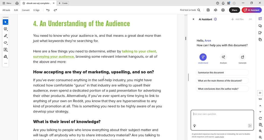264x140 pixels.
Task: Select 'Summarize this document' suggestion
Action: (222, 73)
